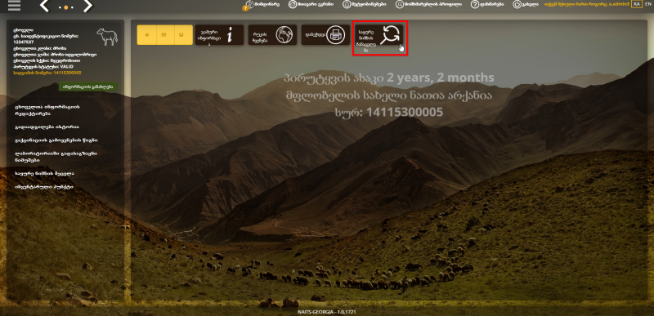Screen dimensions: 654x316
Task: Log out with the power icon
Action: pyautogui.click(x=526, y=5)
